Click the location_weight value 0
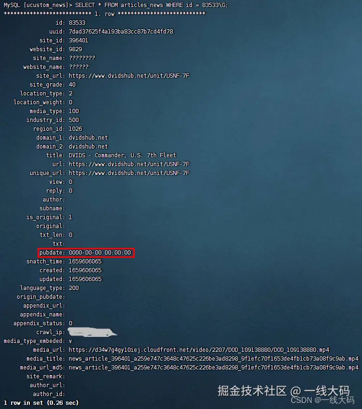This screenshot has height=409, width=362. click(71, 102)
